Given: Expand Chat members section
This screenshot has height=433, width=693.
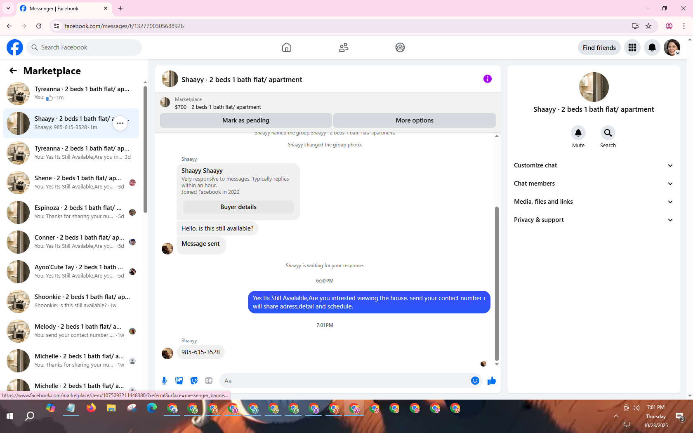Looking at the screenshot, I should point(594,184).
